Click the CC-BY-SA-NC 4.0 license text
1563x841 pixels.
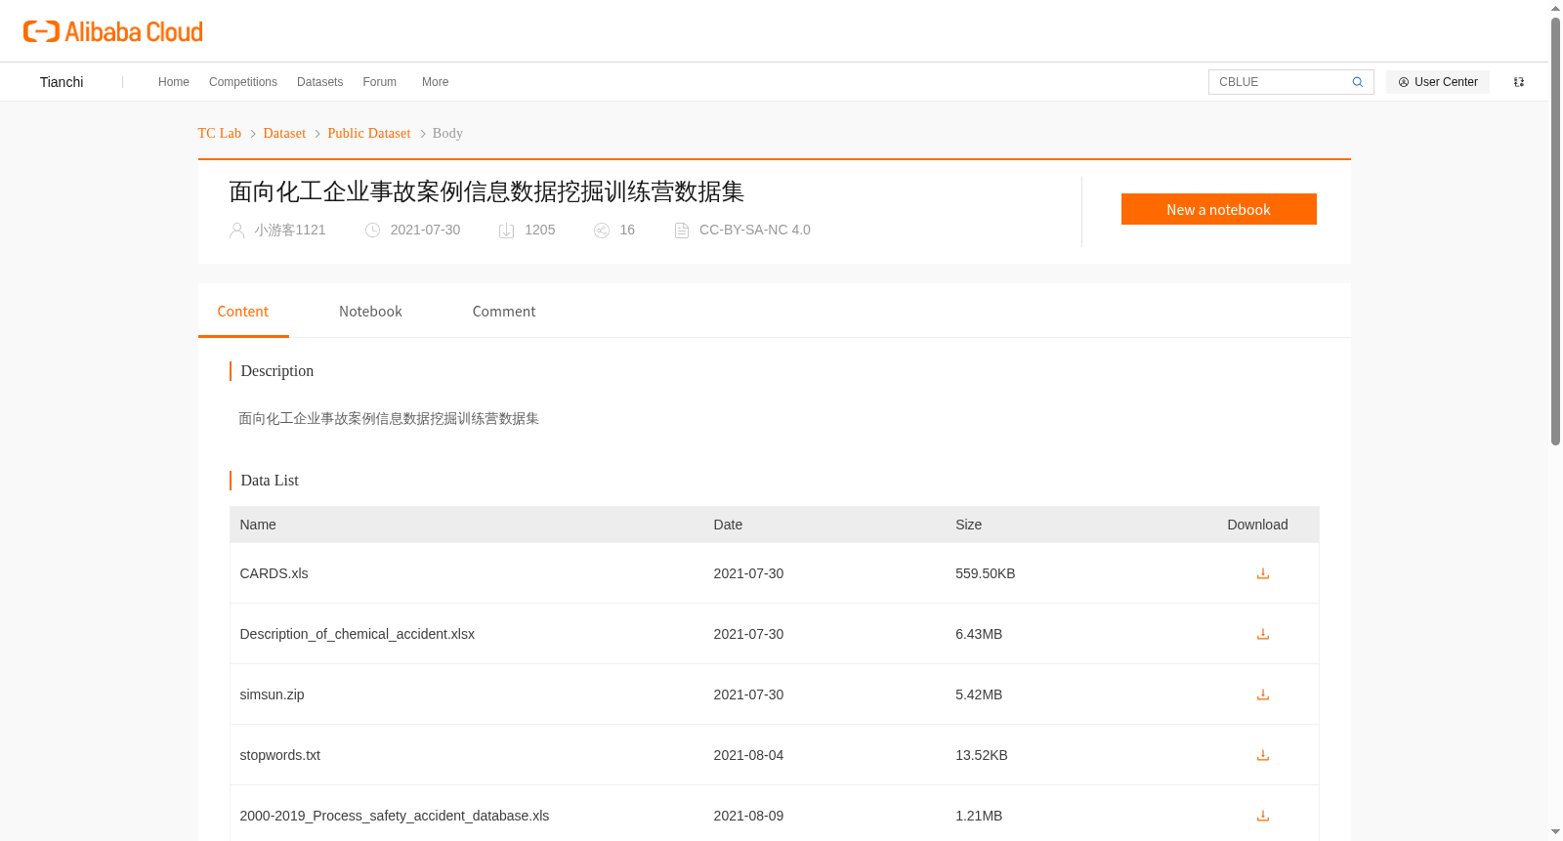755,231
